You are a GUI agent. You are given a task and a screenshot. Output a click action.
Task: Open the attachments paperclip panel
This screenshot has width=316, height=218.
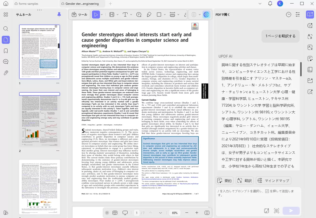coord(6,73)
